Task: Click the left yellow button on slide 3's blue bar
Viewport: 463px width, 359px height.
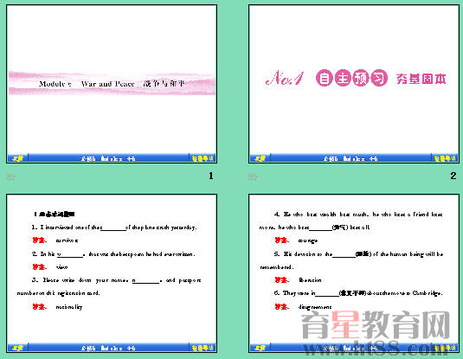Action: click(x=17, y=348)
